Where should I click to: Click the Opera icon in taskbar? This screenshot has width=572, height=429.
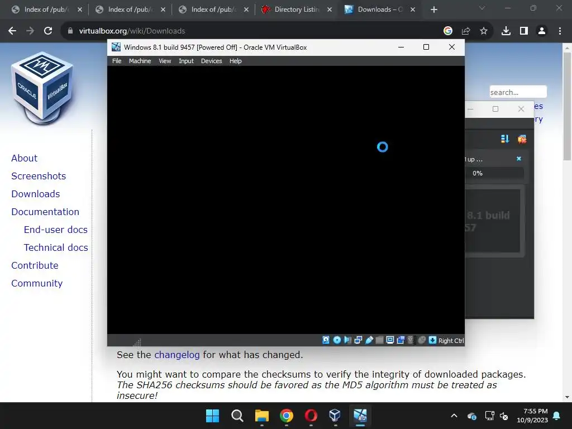click(311, 416)
